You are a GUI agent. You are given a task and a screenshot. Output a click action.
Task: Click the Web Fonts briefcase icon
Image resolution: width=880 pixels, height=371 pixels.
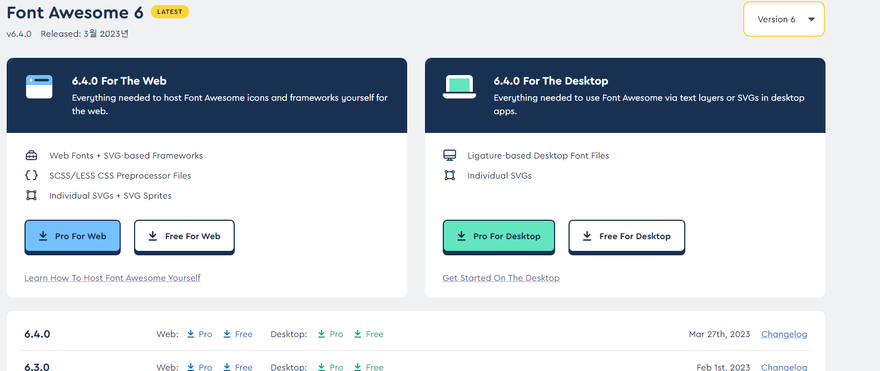coord(32,155)
